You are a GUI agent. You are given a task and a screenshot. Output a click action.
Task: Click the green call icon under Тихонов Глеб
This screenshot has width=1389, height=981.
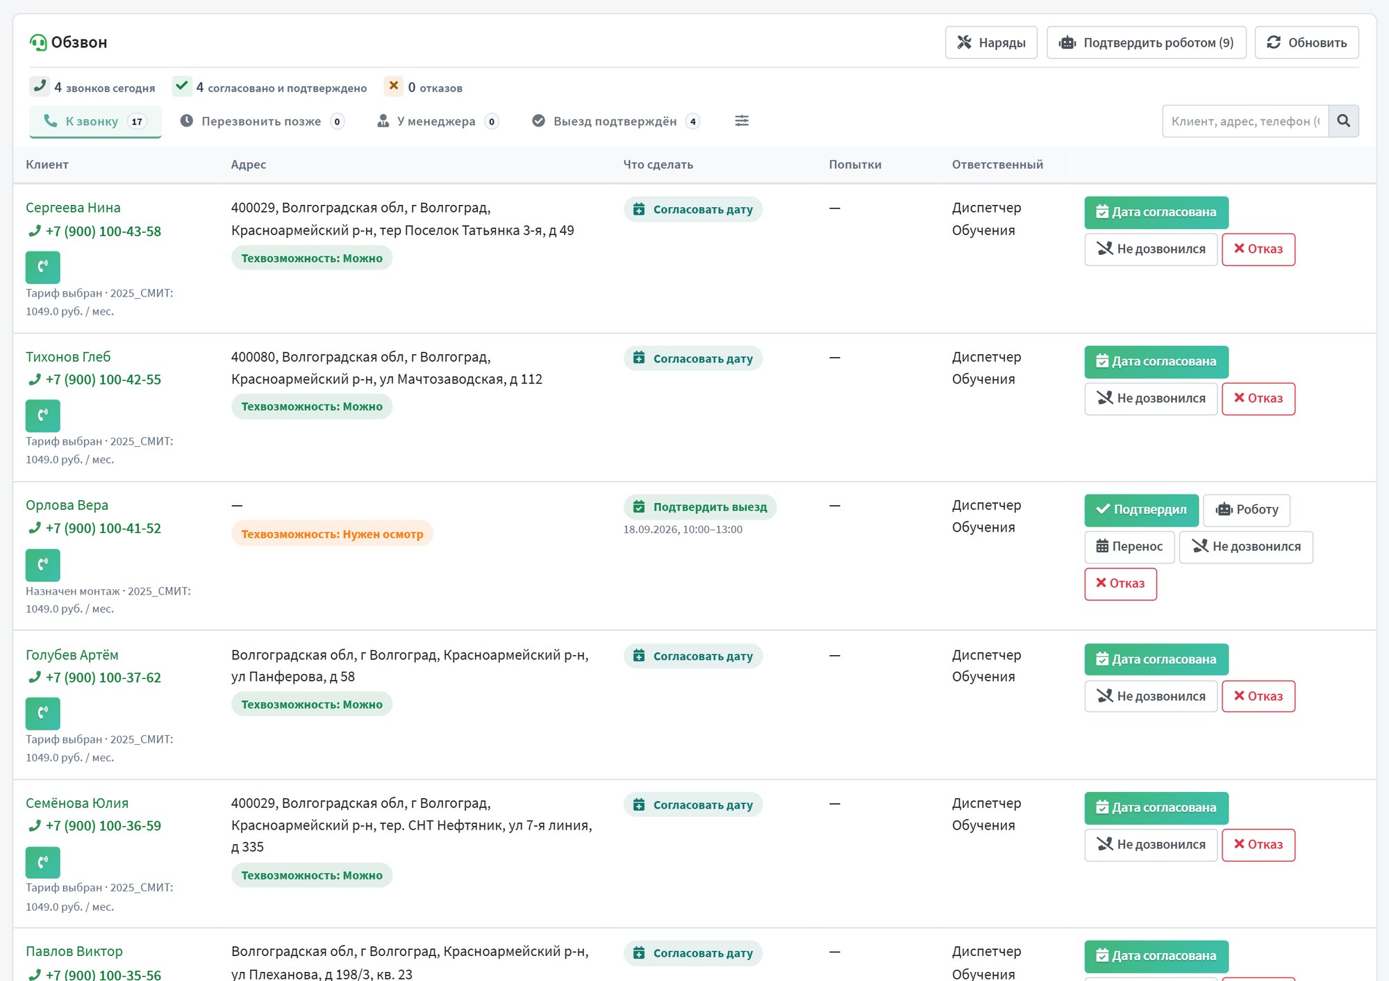pyautogui.click(x=43, y=415)
